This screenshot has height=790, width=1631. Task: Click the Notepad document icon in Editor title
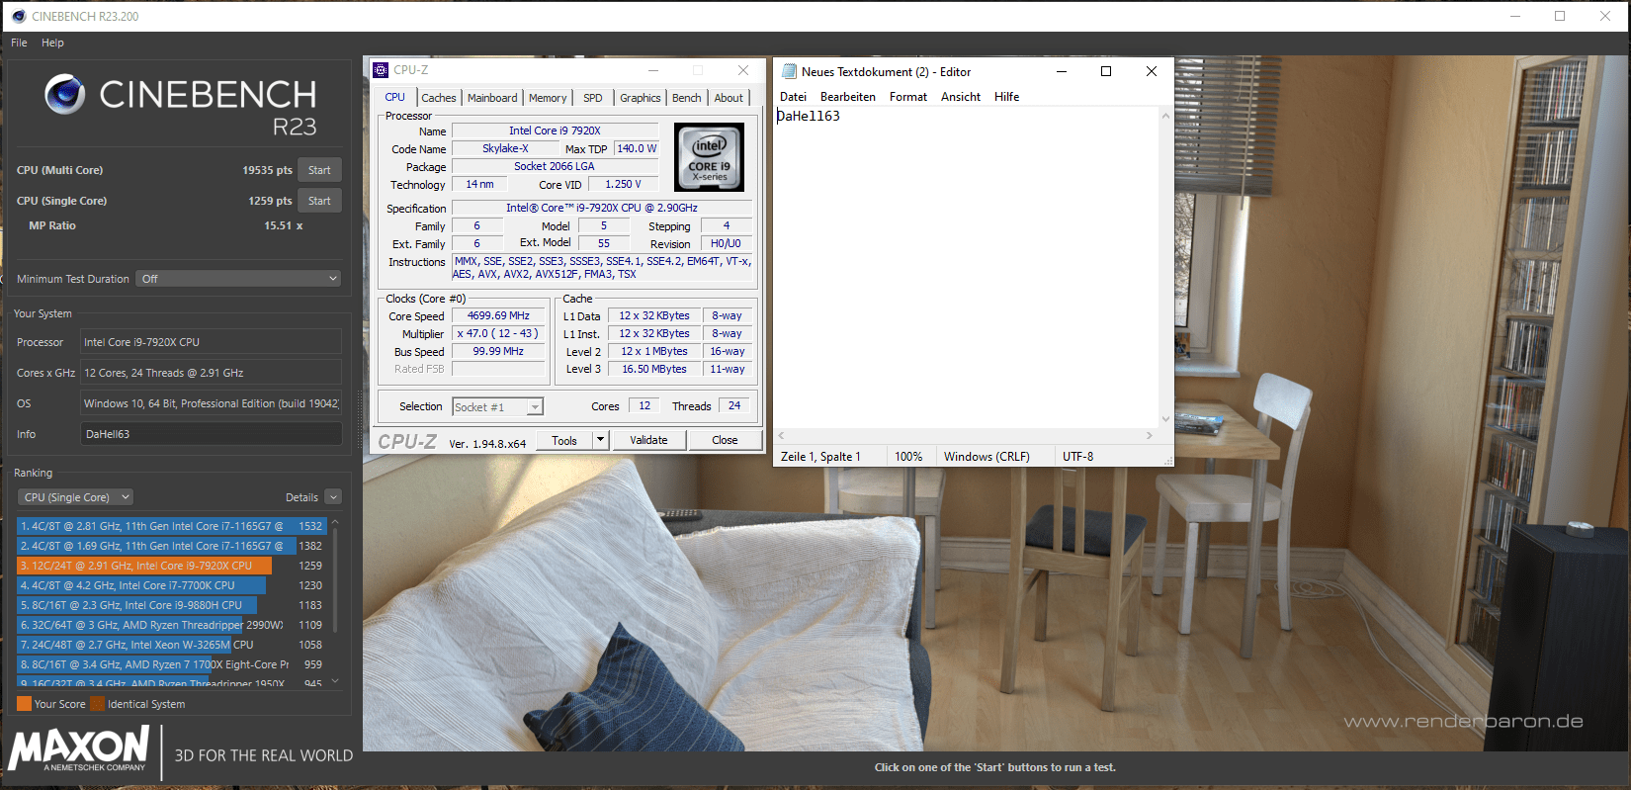(x=789, y=71)
